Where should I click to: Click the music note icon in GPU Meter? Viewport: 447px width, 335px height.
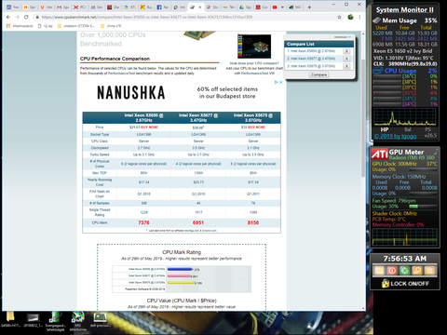point(436,152)
